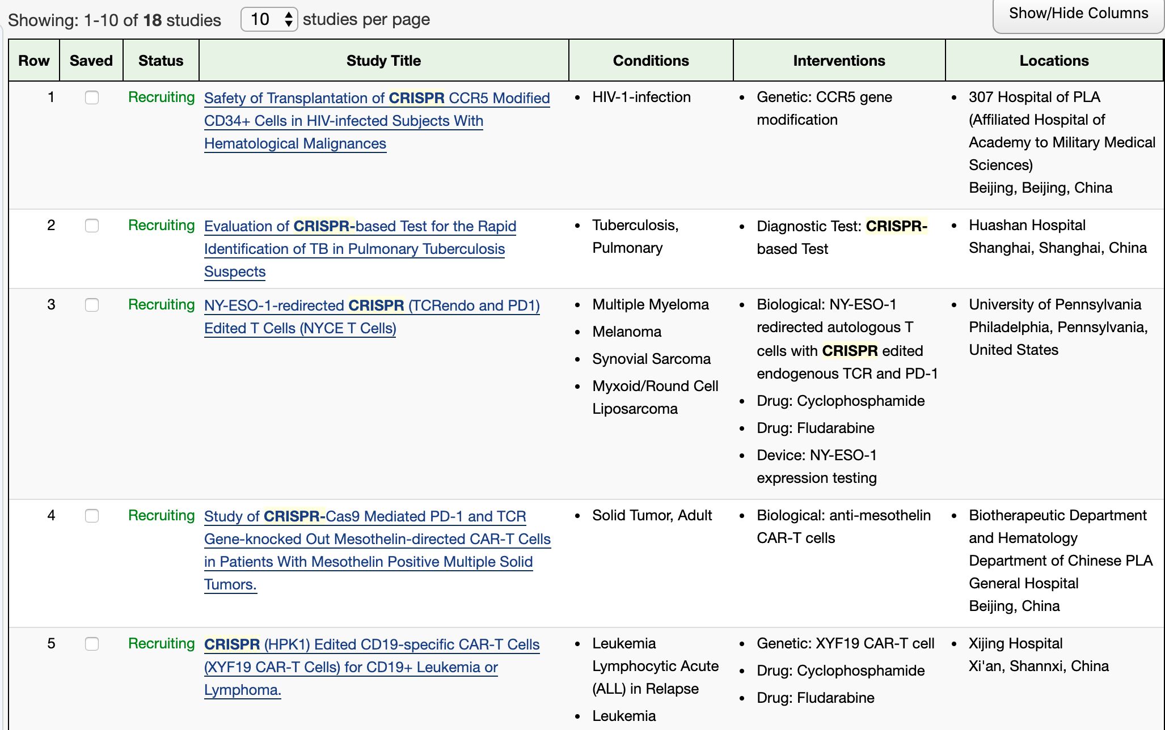1165x730 pixels.
Task: Click the Saved column header
Action: tap(91, 61)
